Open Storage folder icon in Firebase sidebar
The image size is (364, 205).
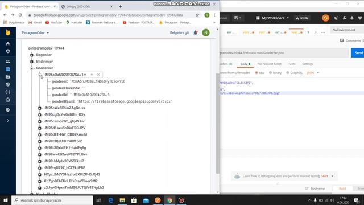[7, 77]
